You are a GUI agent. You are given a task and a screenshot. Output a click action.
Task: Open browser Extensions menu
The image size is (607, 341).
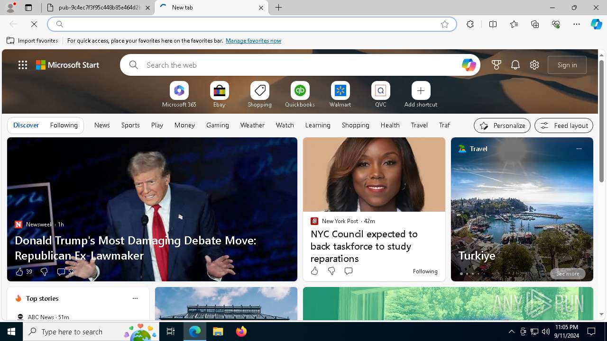coord(470,24)
